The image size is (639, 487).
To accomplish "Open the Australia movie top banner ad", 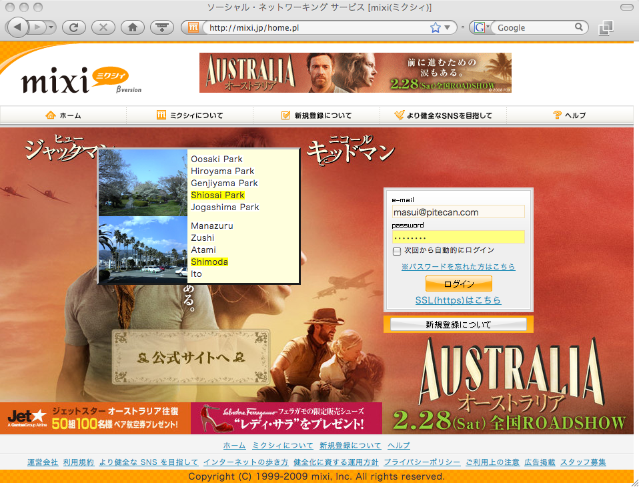I will click(x=356, y=73).
